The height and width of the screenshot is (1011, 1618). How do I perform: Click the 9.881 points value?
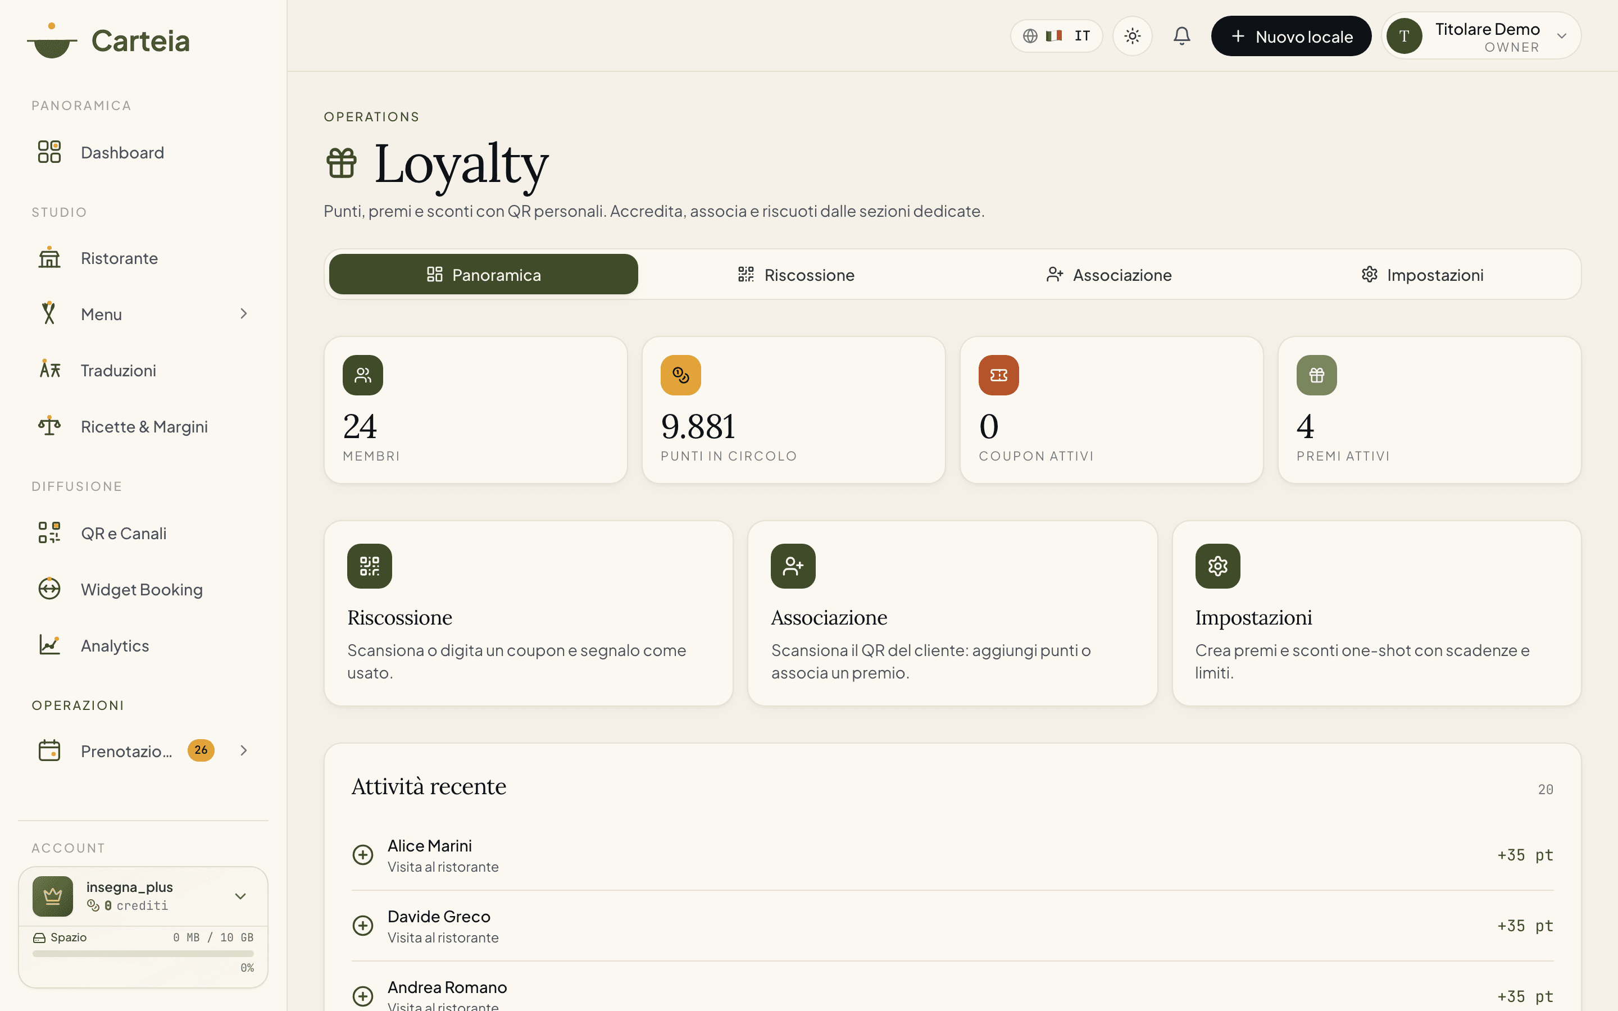(698, 427)
